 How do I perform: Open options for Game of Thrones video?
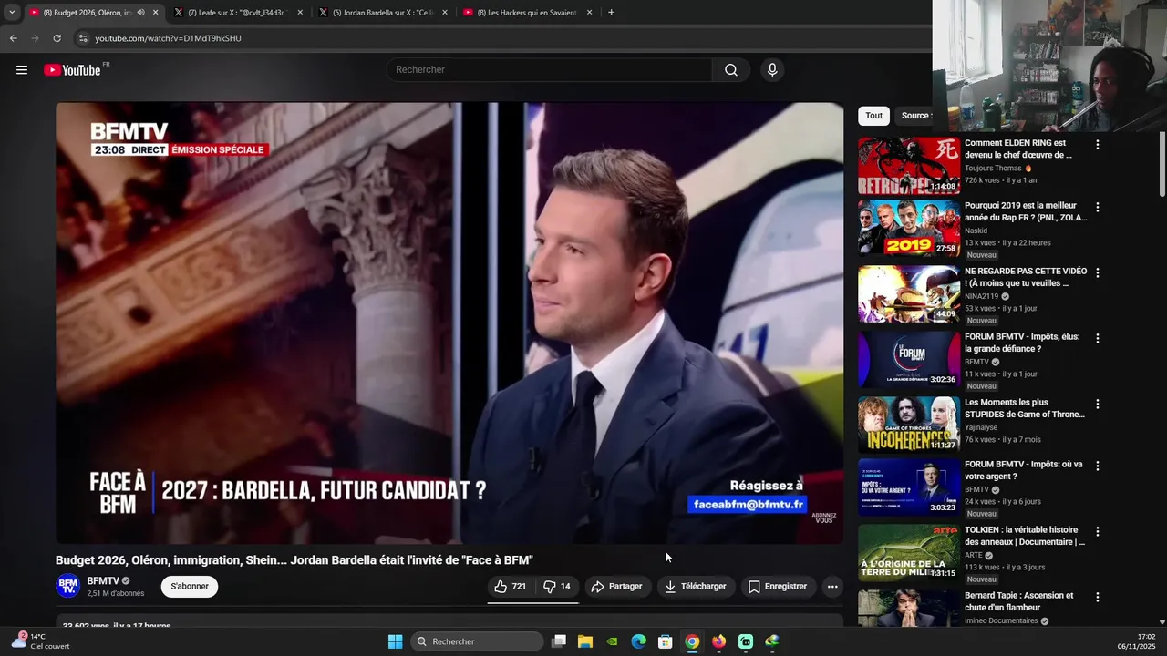click(1098, 404)
